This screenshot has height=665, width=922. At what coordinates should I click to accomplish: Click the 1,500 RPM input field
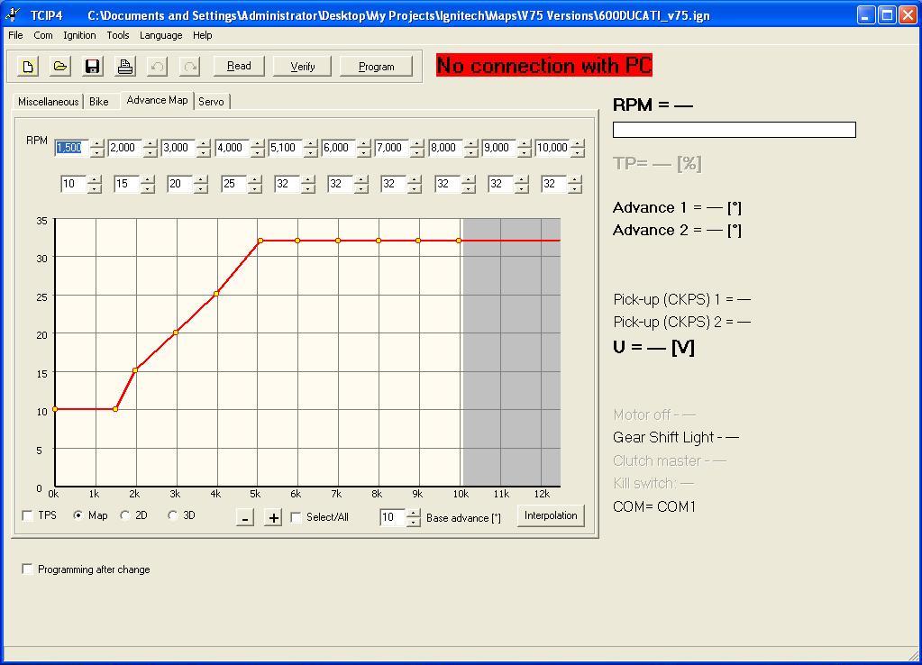coord(70,148)
